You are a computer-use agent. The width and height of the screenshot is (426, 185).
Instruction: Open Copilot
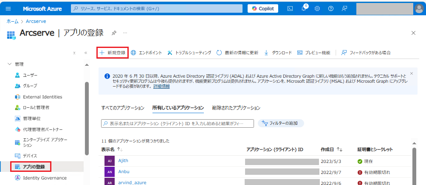pos(263,8)
